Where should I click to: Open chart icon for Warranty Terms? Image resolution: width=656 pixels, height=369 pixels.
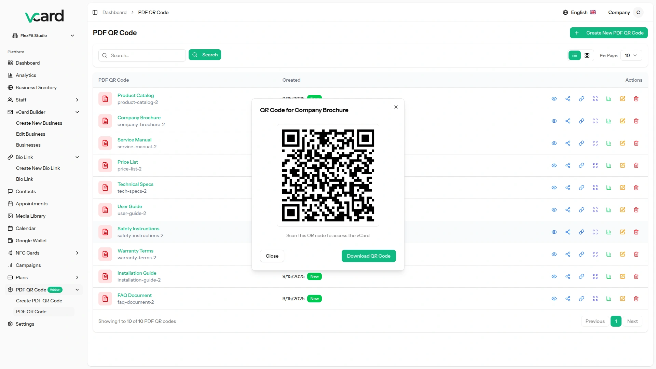click(609, 254)
